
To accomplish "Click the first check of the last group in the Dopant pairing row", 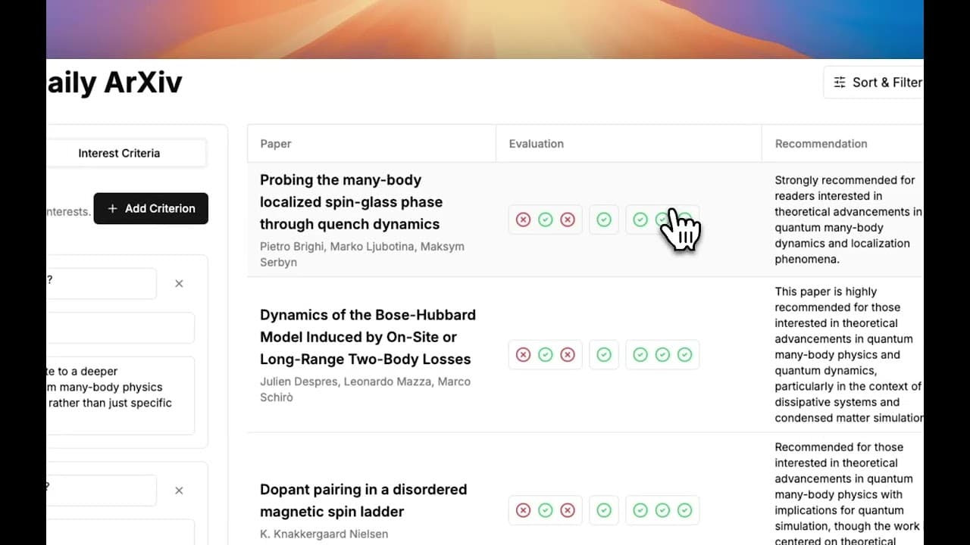I will (640, 510).
